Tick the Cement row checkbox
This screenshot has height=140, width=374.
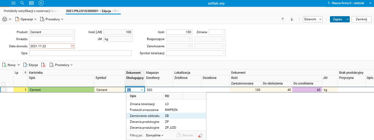(4, 90)
